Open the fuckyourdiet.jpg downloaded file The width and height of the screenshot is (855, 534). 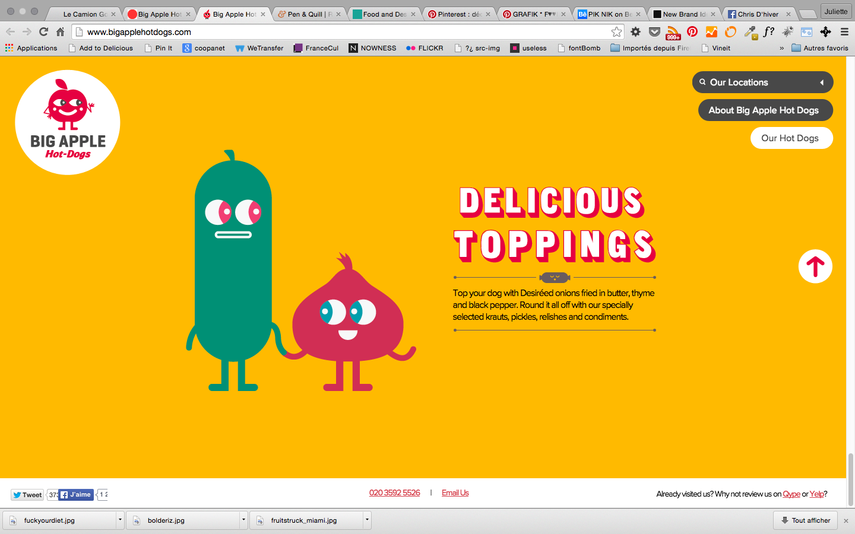[x=59, y=520]
